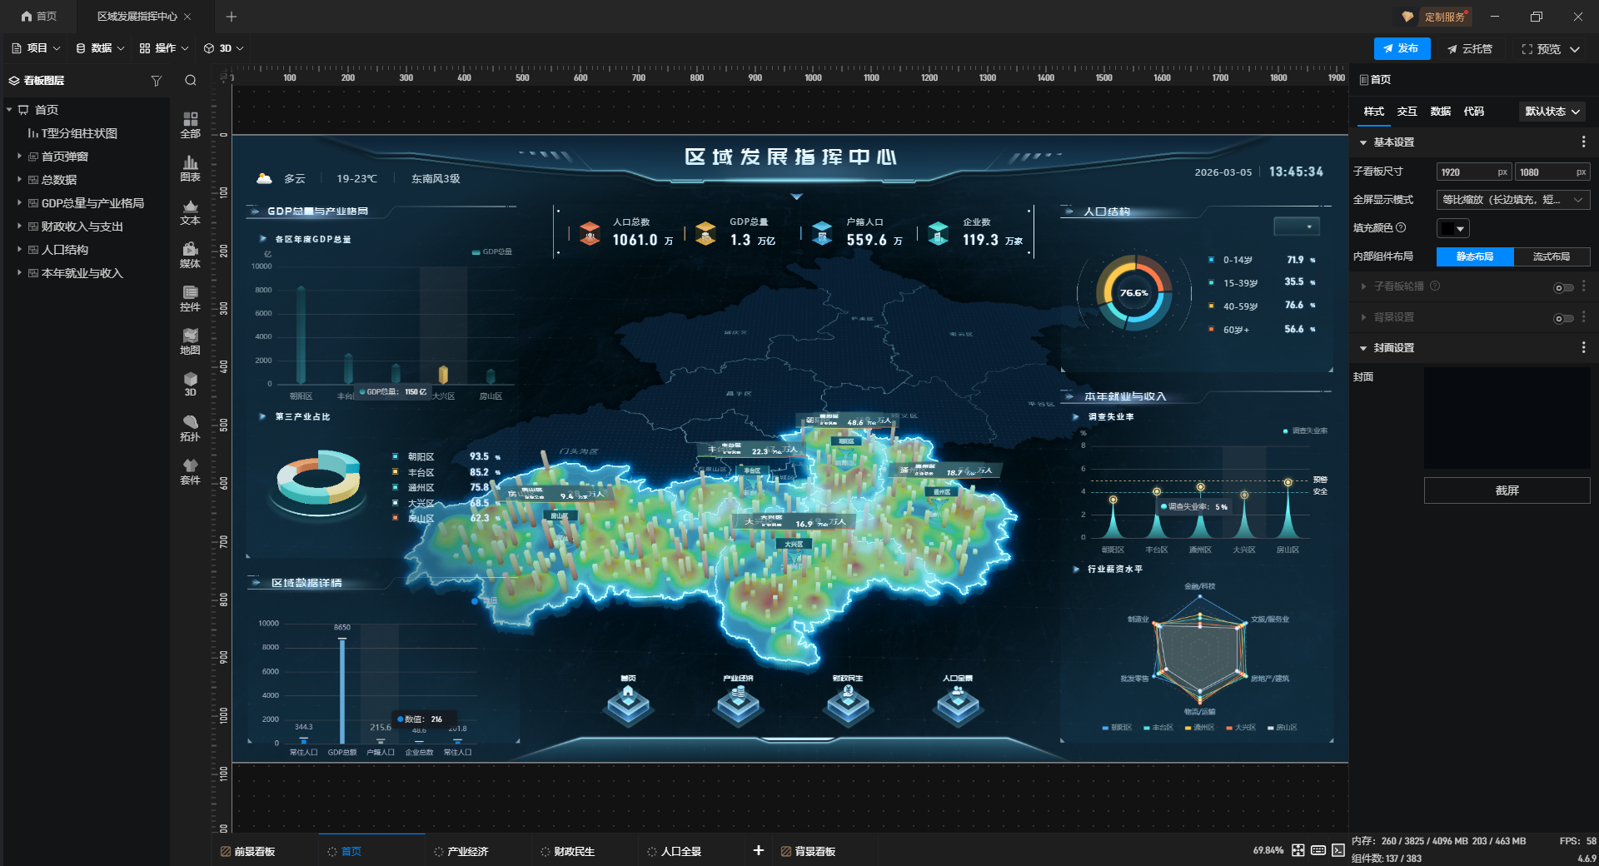Open the 默认状态 state dropdown
Viewport: 1599px width, 866px height.
[x=1552, y=112]
